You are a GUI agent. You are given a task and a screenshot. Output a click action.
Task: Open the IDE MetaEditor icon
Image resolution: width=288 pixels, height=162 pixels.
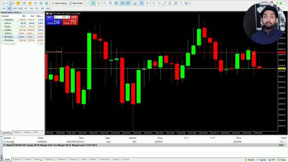tap(24, 3)
